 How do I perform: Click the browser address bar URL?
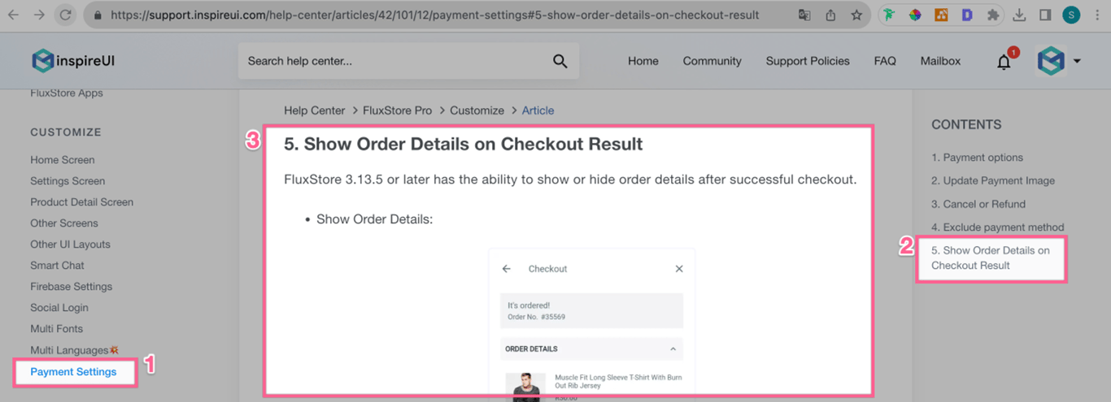434,15
